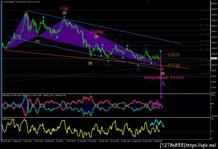Click the 8 Jul 2012 date on the time axis
218x149 pixels.
60,141
